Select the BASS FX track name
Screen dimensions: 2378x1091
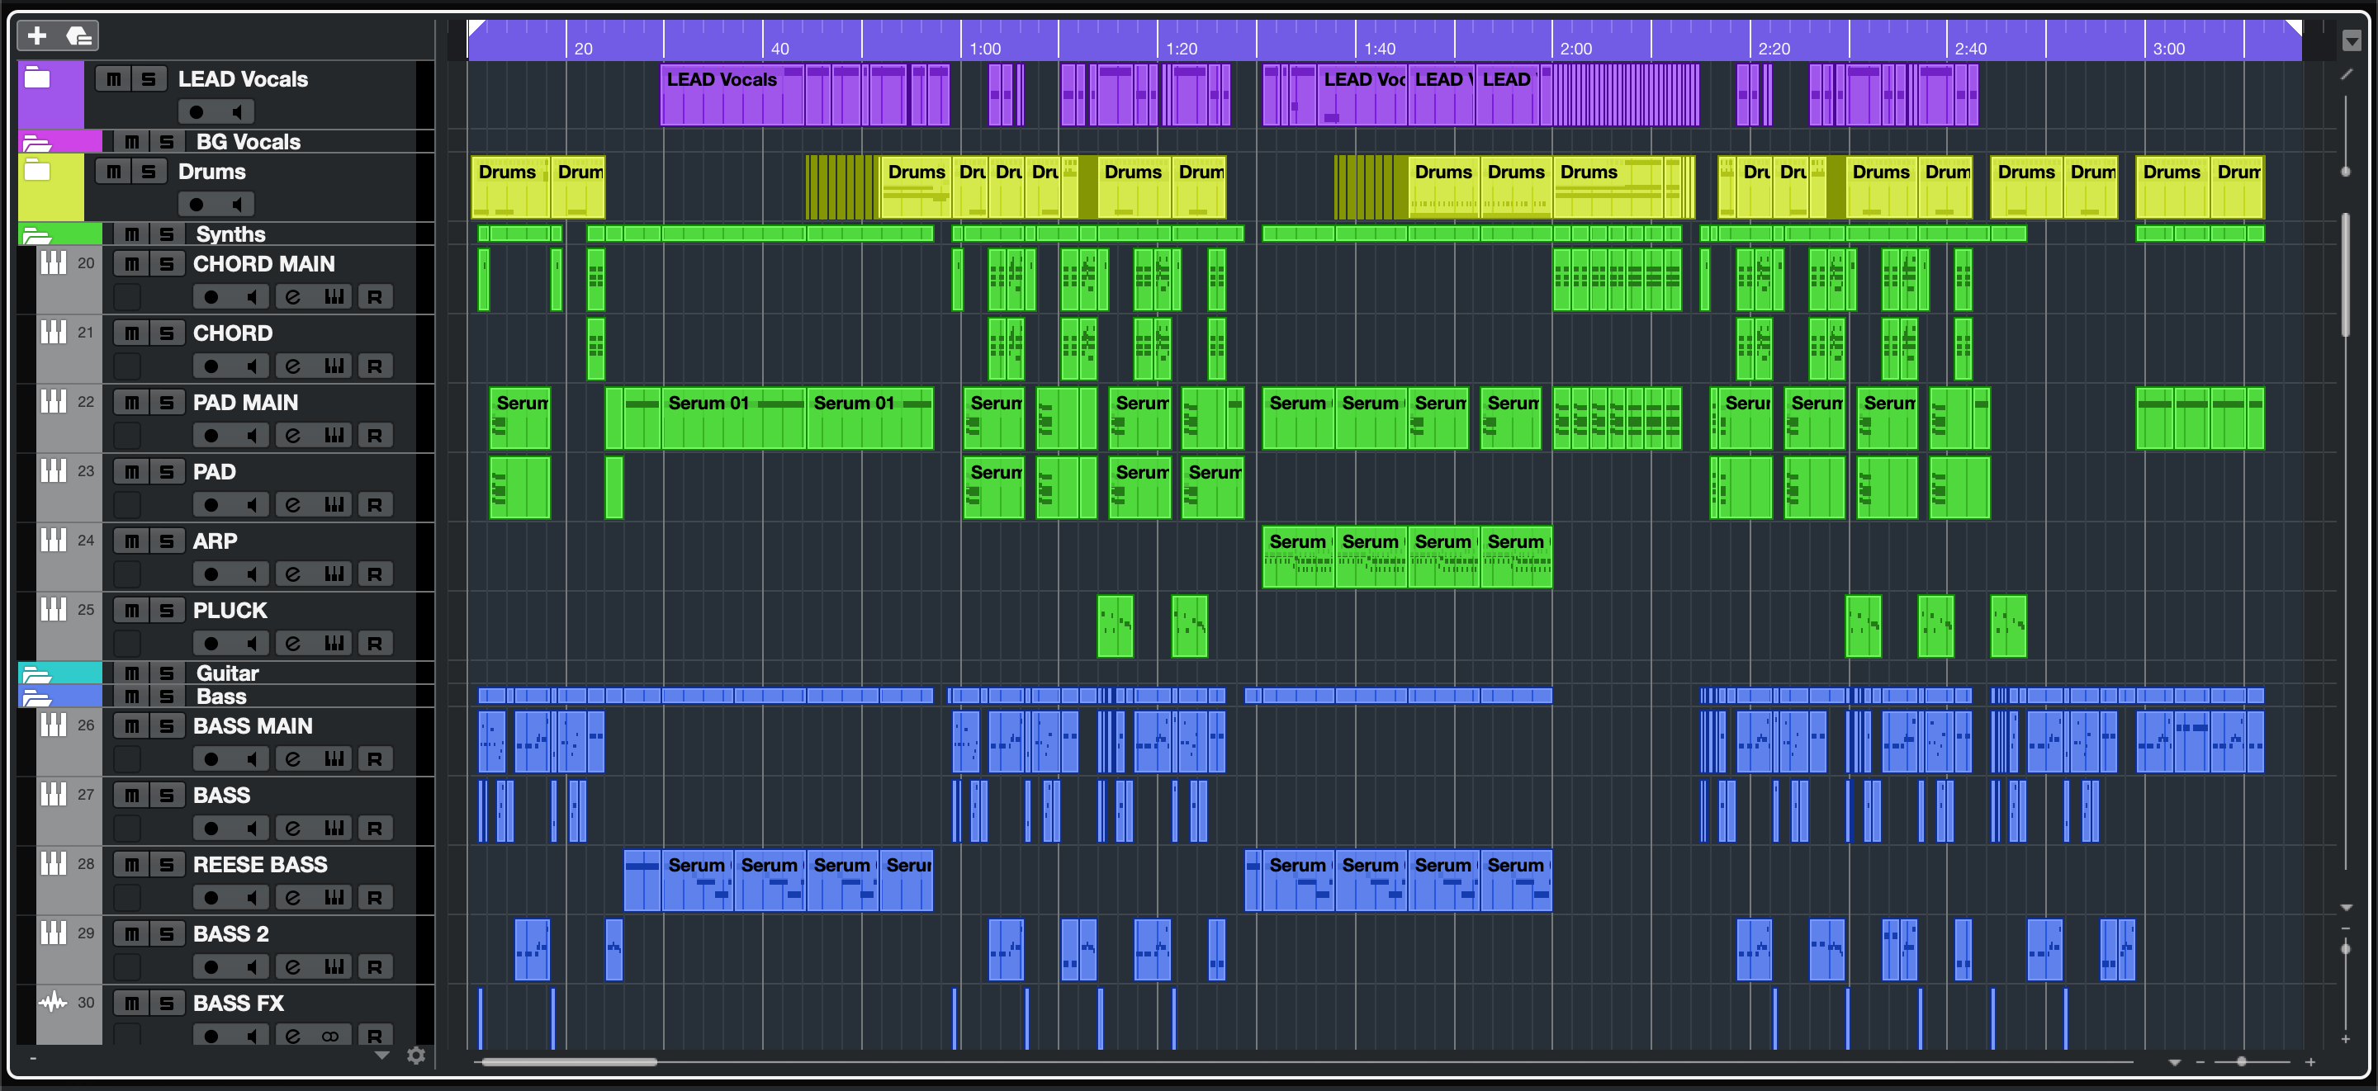238,1004
